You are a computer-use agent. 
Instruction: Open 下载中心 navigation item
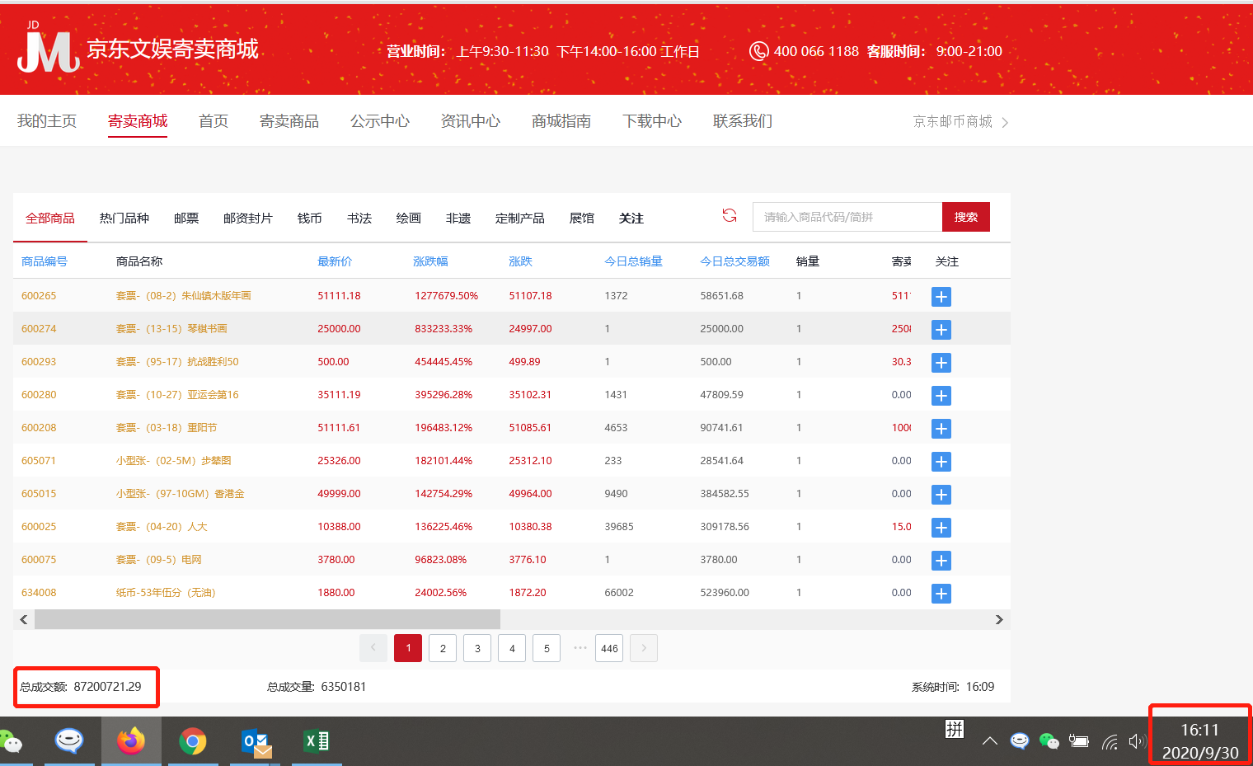pyautogui.click(x=652, y=121)
